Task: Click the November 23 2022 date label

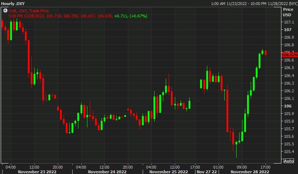Action: pyautogui.click(x=37, y=172)
